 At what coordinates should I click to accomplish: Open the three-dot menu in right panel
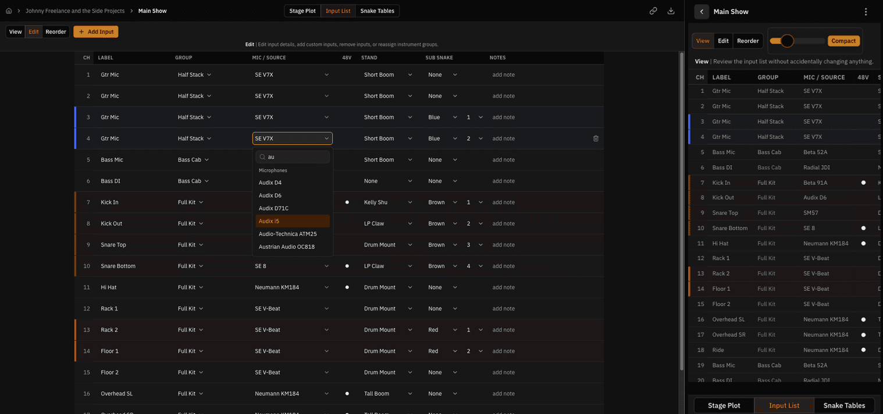coord(866,12)
